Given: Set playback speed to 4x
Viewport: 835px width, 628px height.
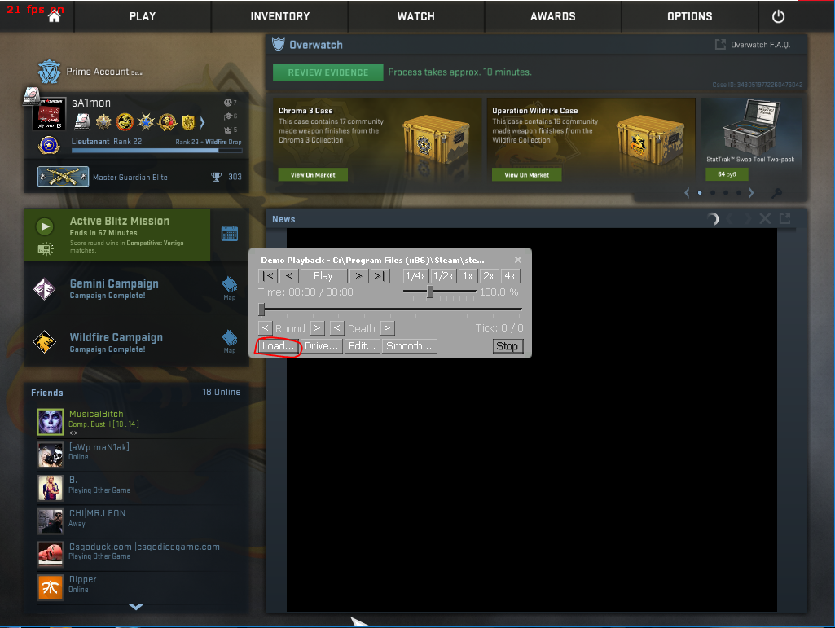Looking at the screenshot, I should (510, 276).
